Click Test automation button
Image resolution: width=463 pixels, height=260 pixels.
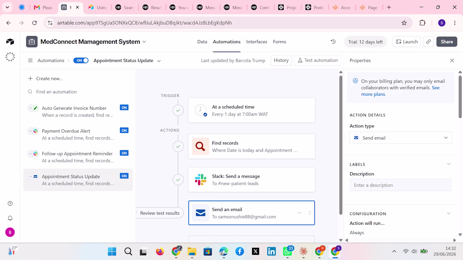click(318, 60)
